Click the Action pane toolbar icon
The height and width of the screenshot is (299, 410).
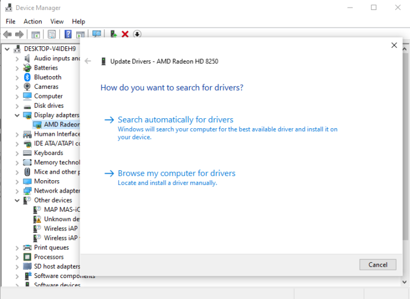tap(80, 34)
